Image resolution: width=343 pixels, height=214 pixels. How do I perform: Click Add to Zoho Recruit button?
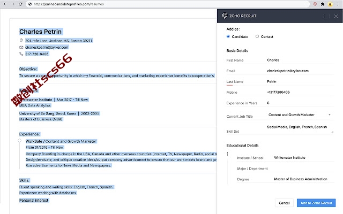coord(316,203)
